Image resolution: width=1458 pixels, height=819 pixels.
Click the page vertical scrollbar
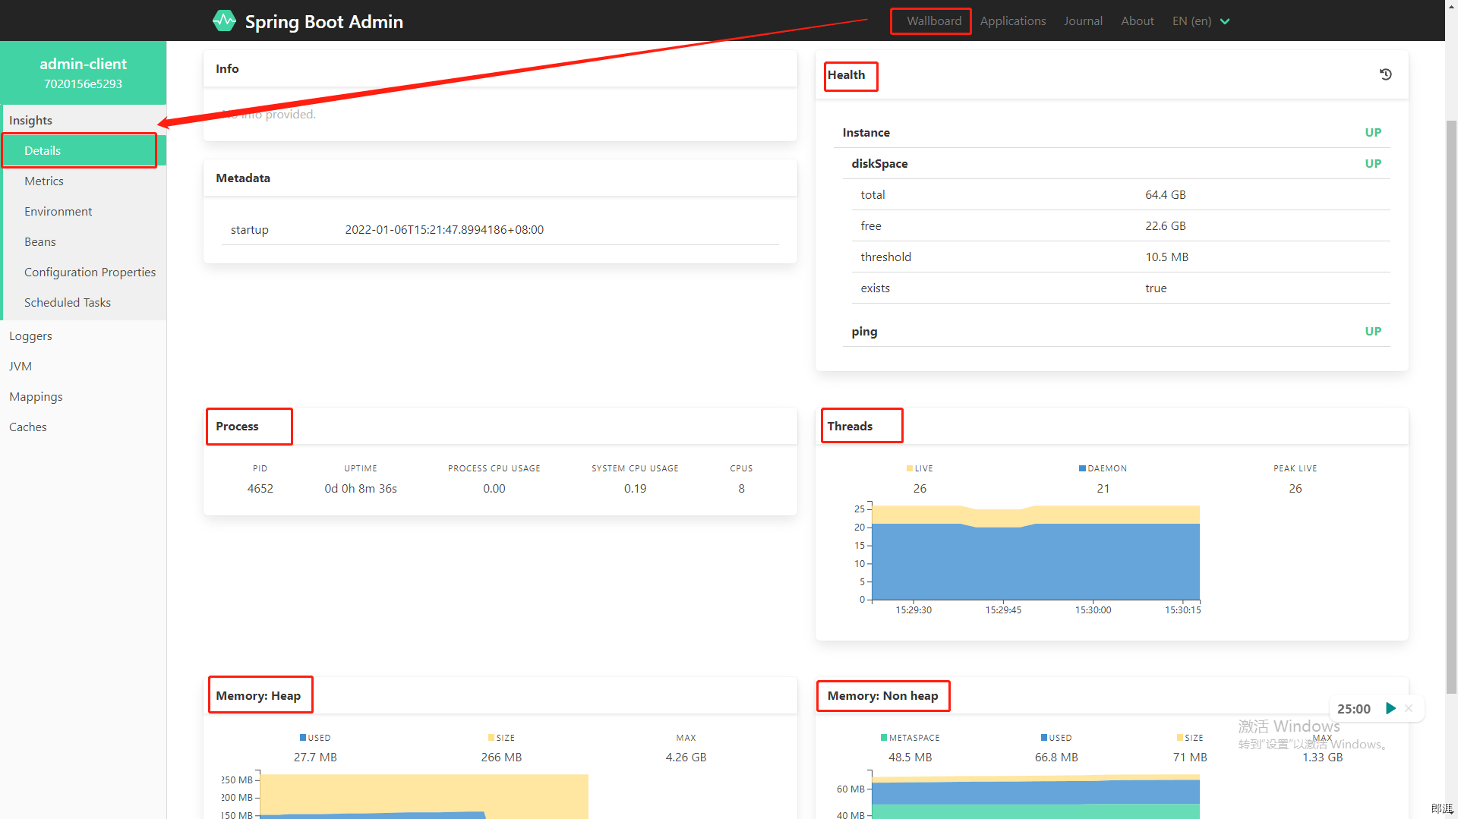[1451, 406]
